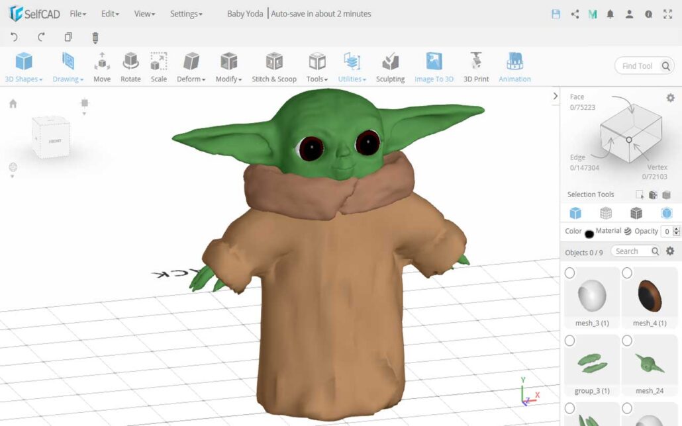Open the Color swatch picker

coord(589,232)
